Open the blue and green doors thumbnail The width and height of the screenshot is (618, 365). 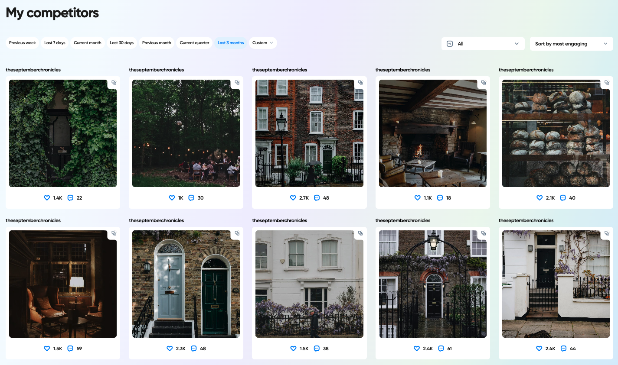(186, 284)
